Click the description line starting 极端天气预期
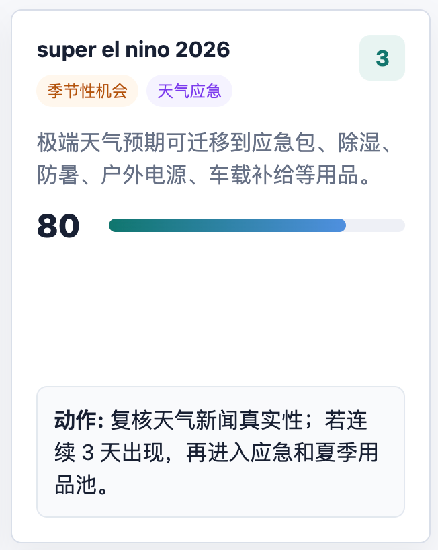The image size is (438, 550). [214, 143]
